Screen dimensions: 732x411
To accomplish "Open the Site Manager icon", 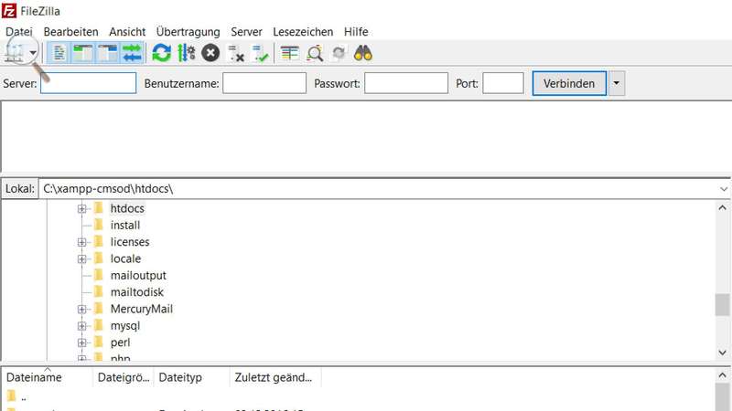I will pyautogui.click(x=14, y=53).
